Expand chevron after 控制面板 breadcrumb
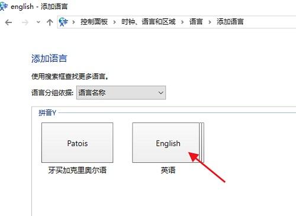296x216 pixels. [114, 22]
